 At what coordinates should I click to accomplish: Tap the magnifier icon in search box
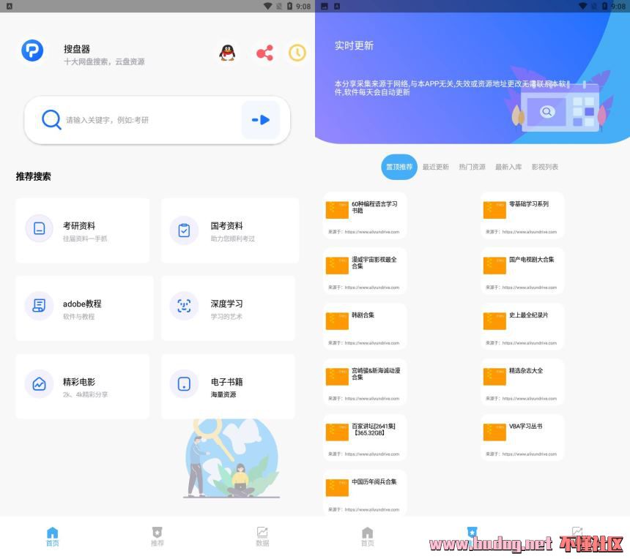[x=51, y=120]
